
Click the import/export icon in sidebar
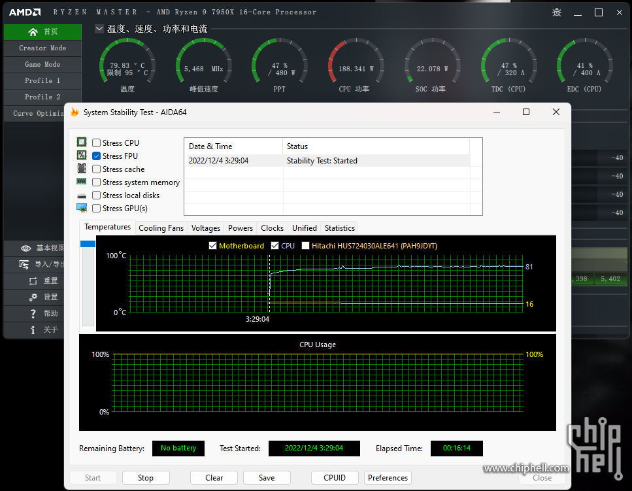click(24, 264)
